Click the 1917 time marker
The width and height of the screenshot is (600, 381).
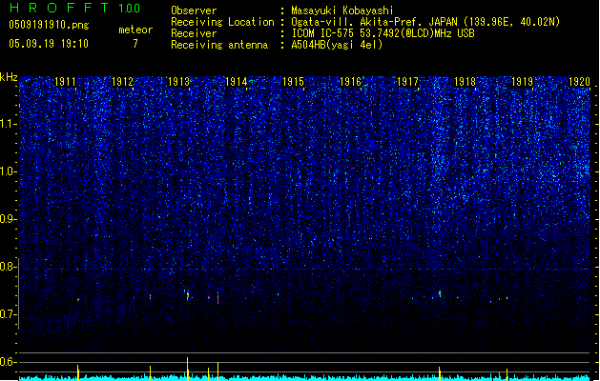point(407,82)
